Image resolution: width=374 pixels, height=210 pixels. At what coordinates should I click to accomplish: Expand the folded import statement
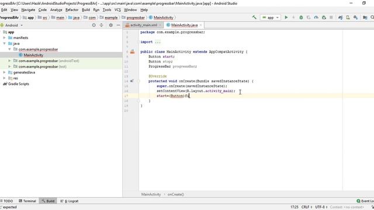coord(158,42)
